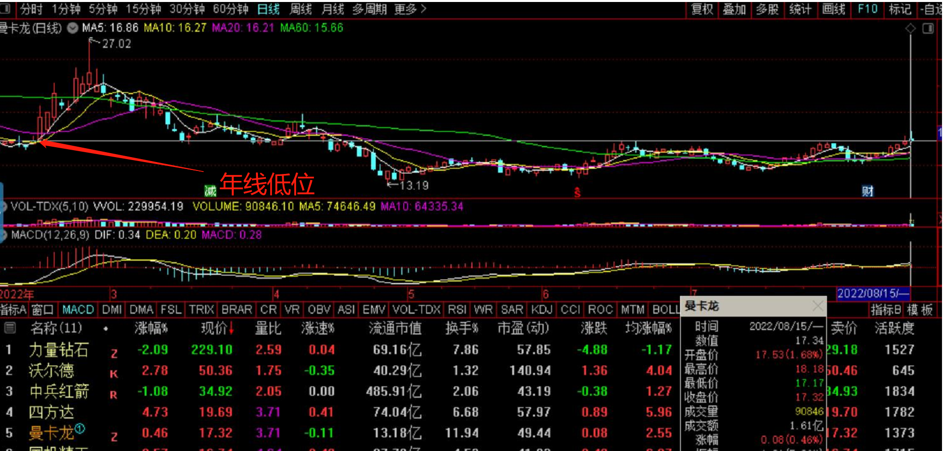
Task: Switch to 分时 intraday view
Action: click(31, 9)
